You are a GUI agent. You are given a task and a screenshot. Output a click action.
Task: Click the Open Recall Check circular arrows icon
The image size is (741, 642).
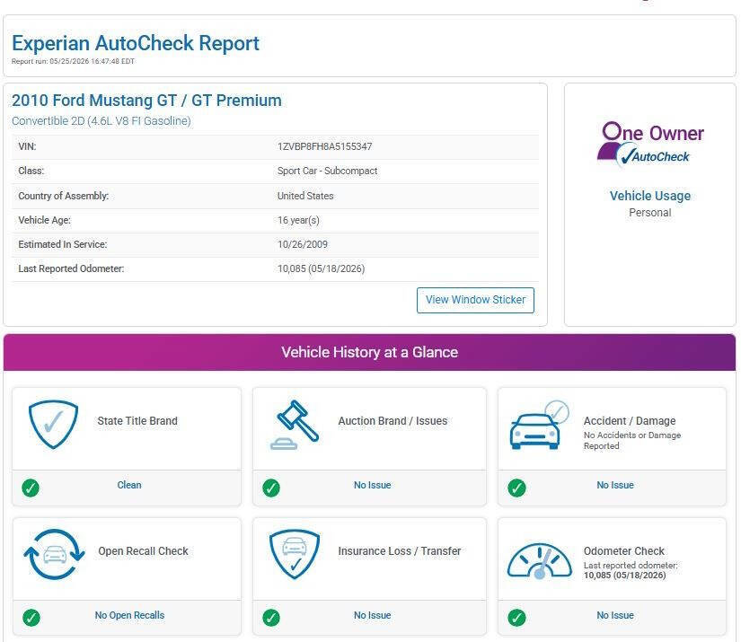pyautogui.click(x=55, y=555)
